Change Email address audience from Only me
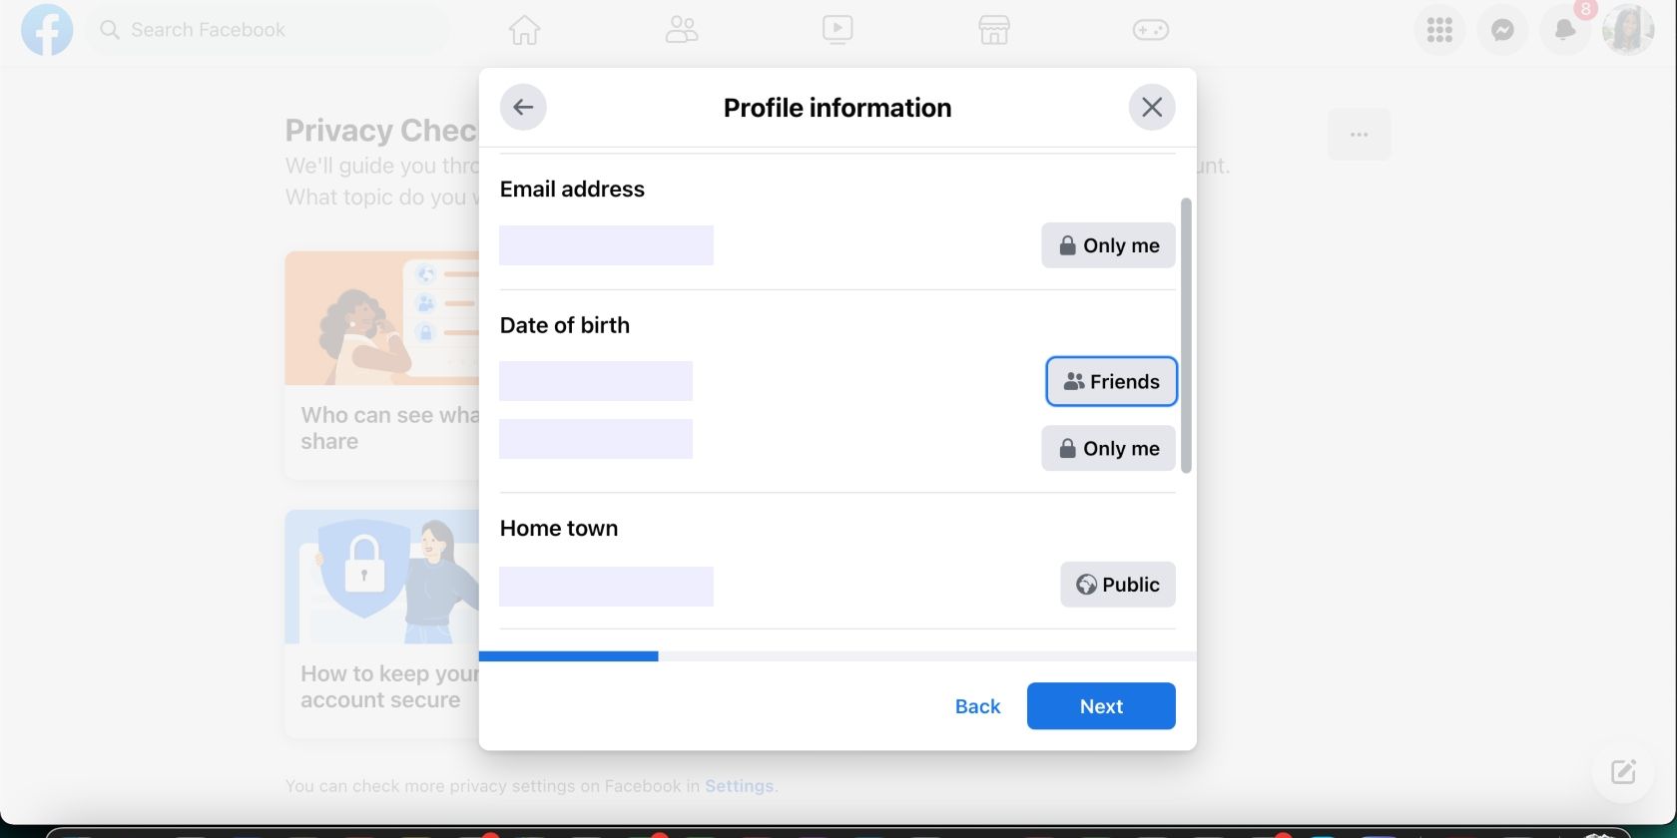Image resolution: width=1677 pixels, height=838 pixels. (1108, 245)
